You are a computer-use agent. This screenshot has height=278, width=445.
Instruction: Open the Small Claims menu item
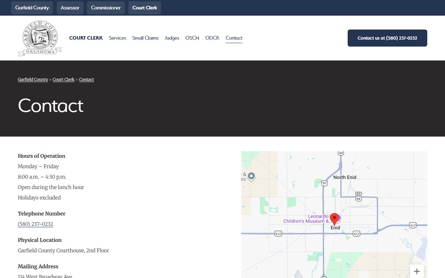pos(145,38)
